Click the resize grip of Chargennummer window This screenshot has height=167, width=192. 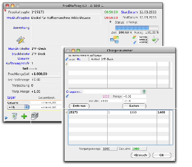coord(173,160)
